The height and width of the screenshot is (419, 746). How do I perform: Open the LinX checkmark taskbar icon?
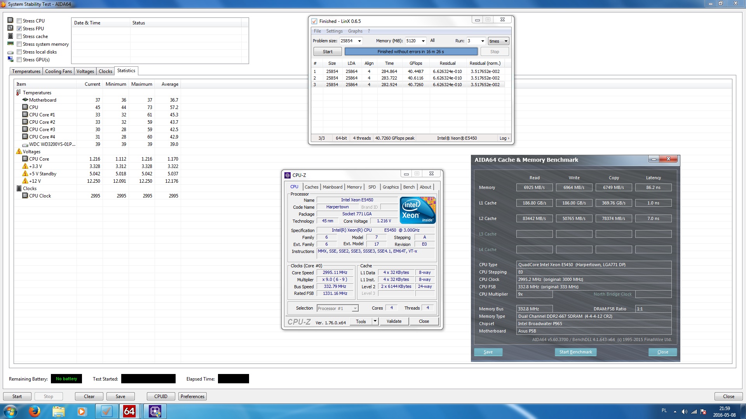[106, 411]
